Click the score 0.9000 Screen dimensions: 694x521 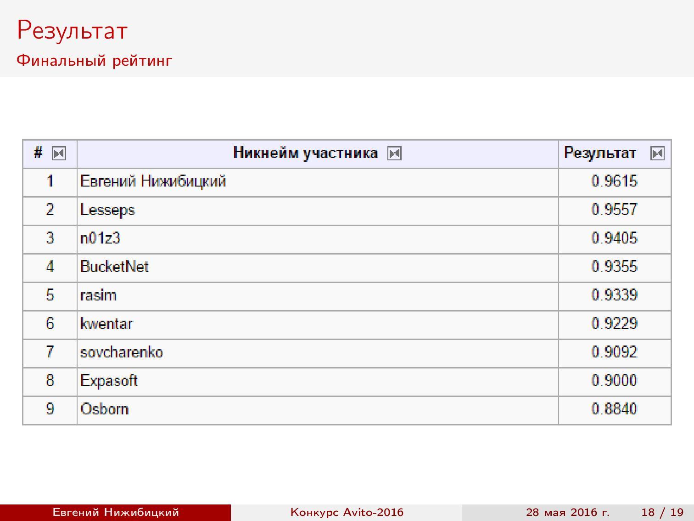pyautogui.click(x=615, y=380)
